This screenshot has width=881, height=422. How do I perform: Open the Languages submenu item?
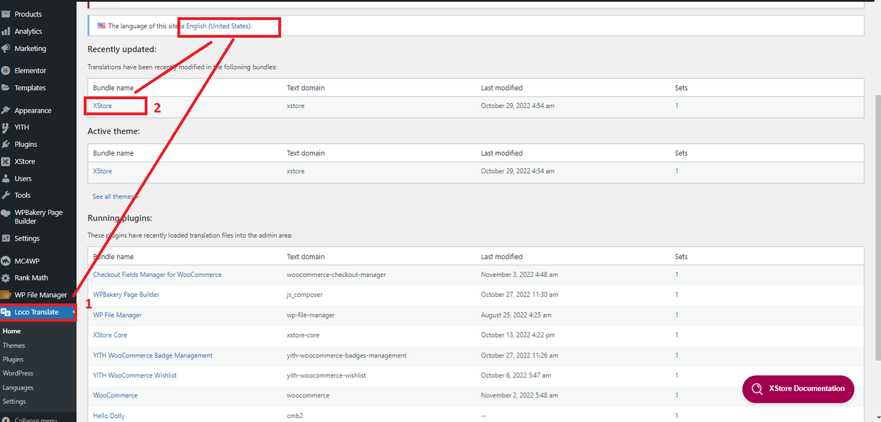click(x=18, y=388)
